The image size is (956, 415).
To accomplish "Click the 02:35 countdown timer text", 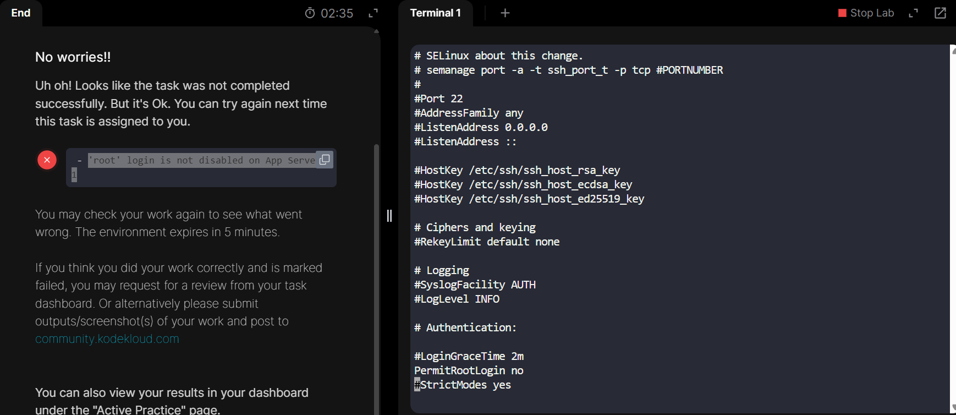I will [x=337, y=13].
